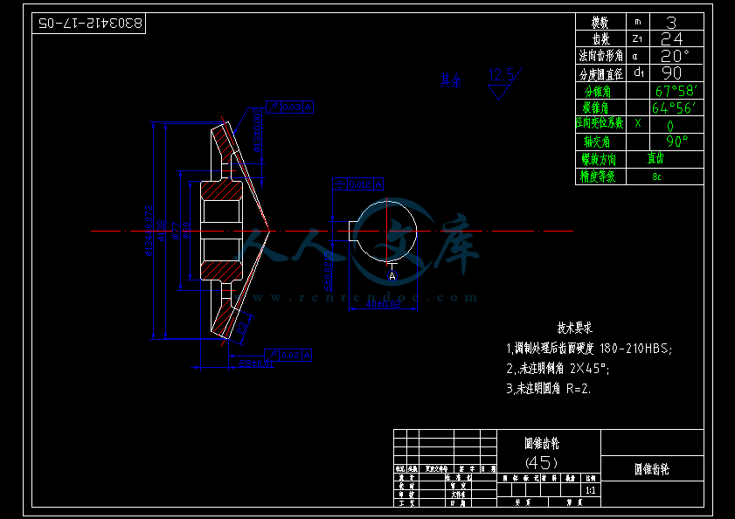The width and height of the screenshot is (735, 519).
Task: Select the 径向变位系数 label
Action: [x=600, y=123]
